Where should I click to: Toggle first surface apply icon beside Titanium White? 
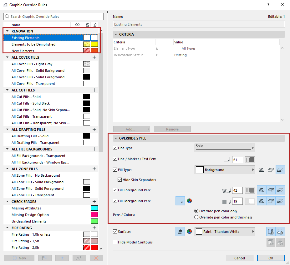click(x=271, y=232)
